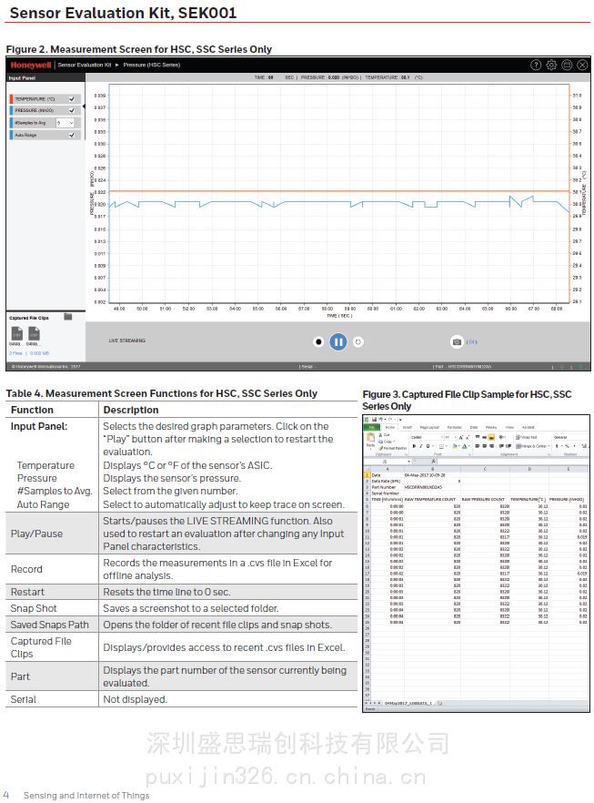Toggle Underline in Excel Font group
Screen dimensions: 594x803
click(428, 446)
